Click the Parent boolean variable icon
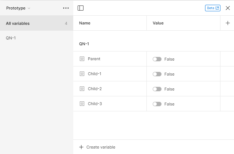This screenshot has width=234, height=154. (x=82, y=59)
